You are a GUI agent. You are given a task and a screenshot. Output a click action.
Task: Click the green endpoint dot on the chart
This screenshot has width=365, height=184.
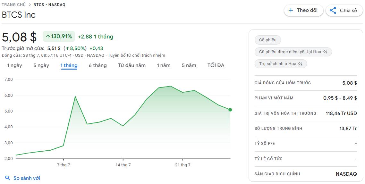click(x=230, y=110)
